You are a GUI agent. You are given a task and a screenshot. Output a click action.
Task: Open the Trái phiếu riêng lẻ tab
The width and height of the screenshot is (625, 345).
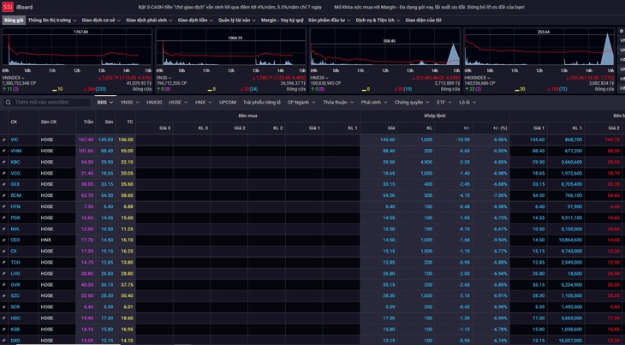[x=262, y=103]
